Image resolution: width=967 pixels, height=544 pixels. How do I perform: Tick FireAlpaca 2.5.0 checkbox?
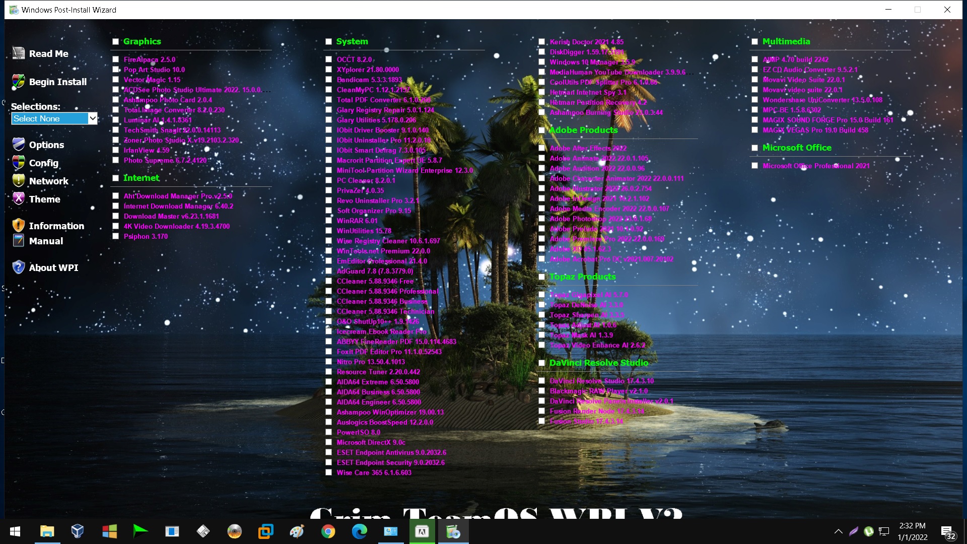click(x=116, y=59)
